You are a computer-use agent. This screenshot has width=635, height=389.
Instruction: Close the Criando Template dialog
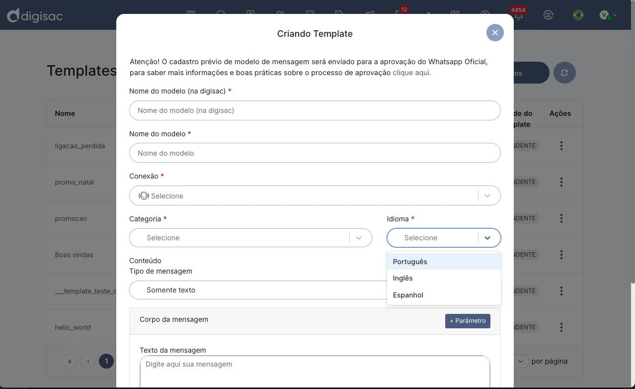[x=495, y=32]
